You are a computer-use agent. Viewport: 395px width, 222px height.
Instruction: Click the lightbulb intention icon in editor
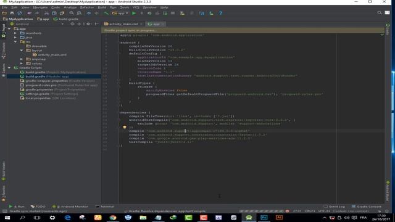125,128
